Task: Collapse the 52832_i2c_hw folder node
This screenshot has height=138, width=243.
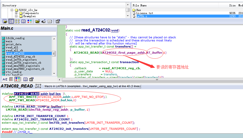Action: tap(12, 10)
